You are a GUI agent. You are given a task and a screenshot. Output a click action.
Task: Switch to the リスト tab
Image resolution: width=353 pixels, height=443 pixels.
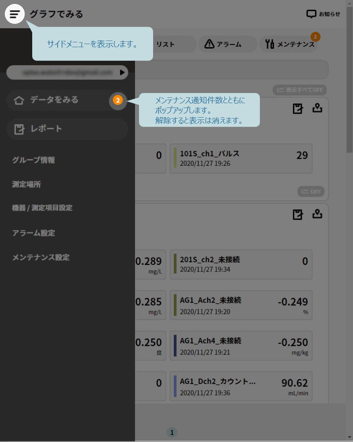[165, 45]
